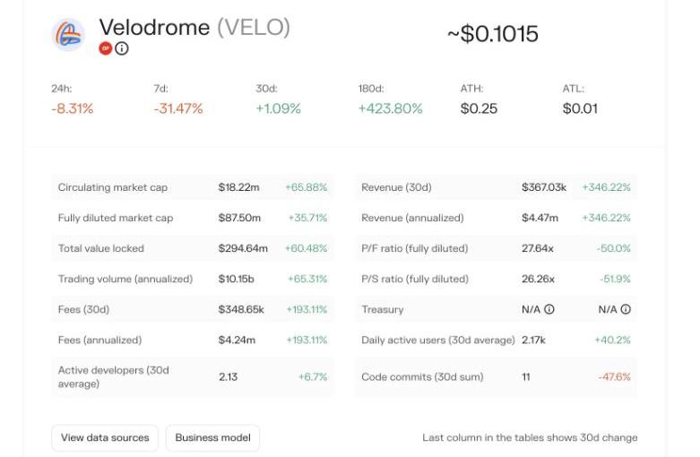Image resolution: width=700 pixels, height=457 pixels.
Task: Click the Circulating market cap row label
Action: point(113,187)
